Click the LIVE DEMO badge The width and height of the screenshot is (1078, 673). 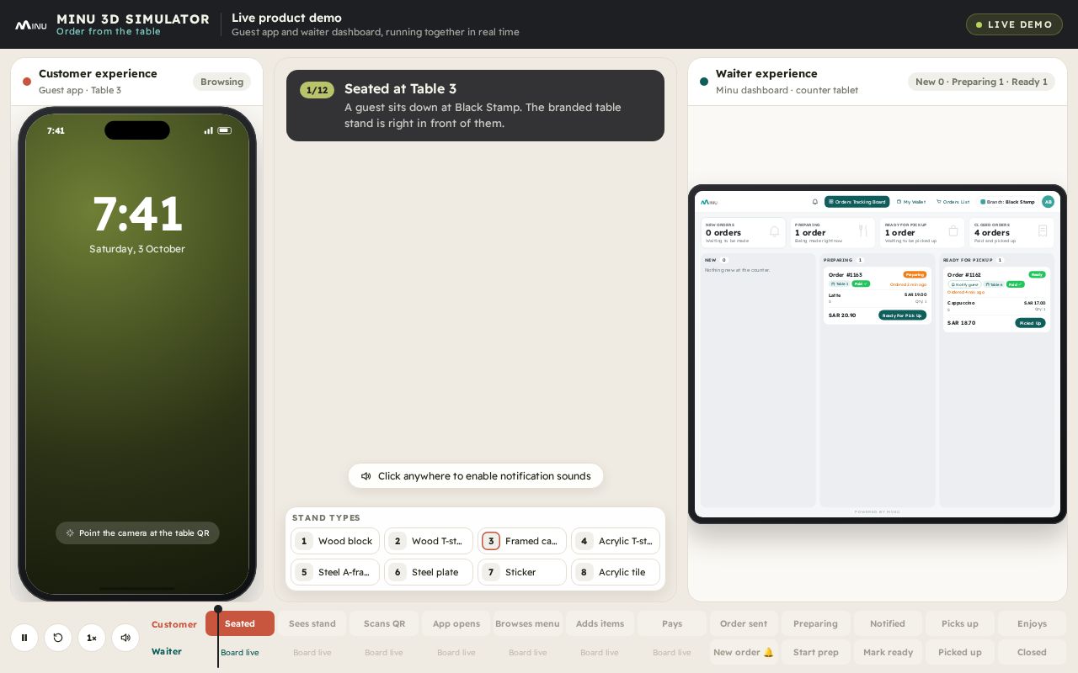click(1014, 24)
